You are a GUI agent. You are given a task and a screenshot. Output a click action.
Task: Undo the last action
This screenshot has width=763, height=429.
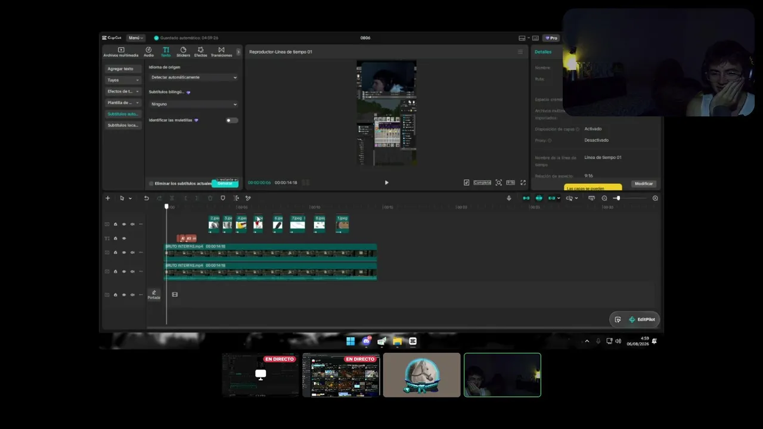[146, 198]
